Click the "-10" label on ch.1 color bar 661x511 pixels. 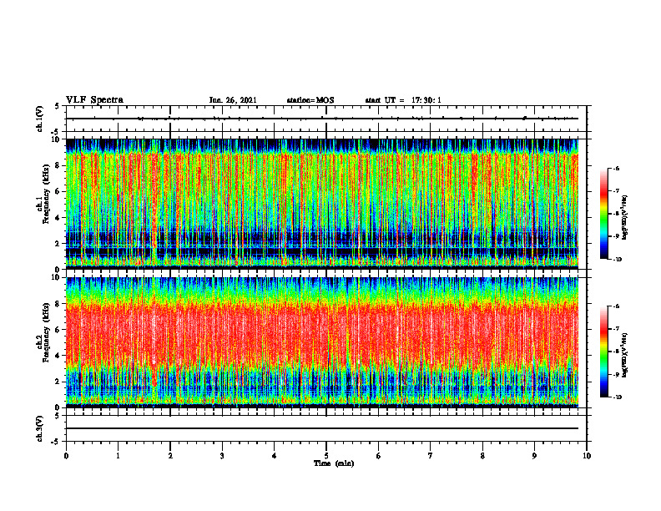click(x=617, y=260)
